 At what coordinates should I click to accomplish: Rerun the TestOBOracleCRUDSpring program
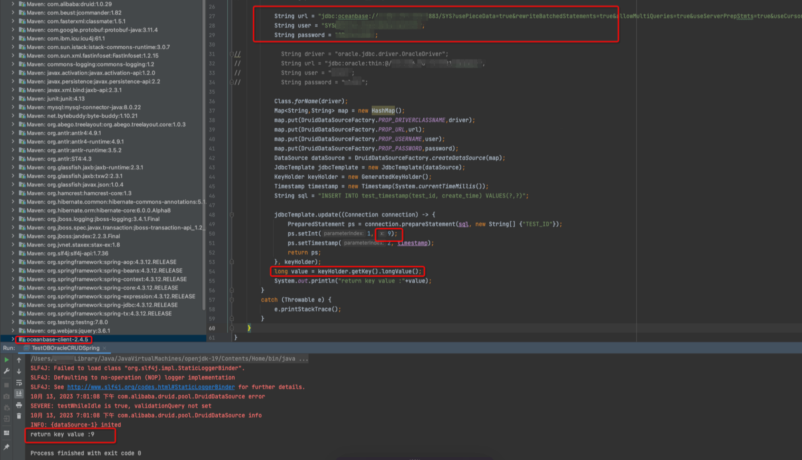(7, 360)
